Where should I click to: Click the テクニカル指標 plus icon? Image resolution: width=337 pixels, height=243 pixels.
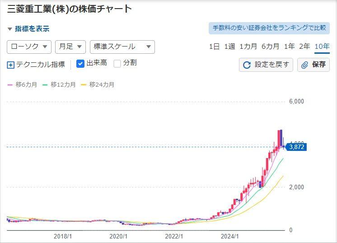click(10, 65)
